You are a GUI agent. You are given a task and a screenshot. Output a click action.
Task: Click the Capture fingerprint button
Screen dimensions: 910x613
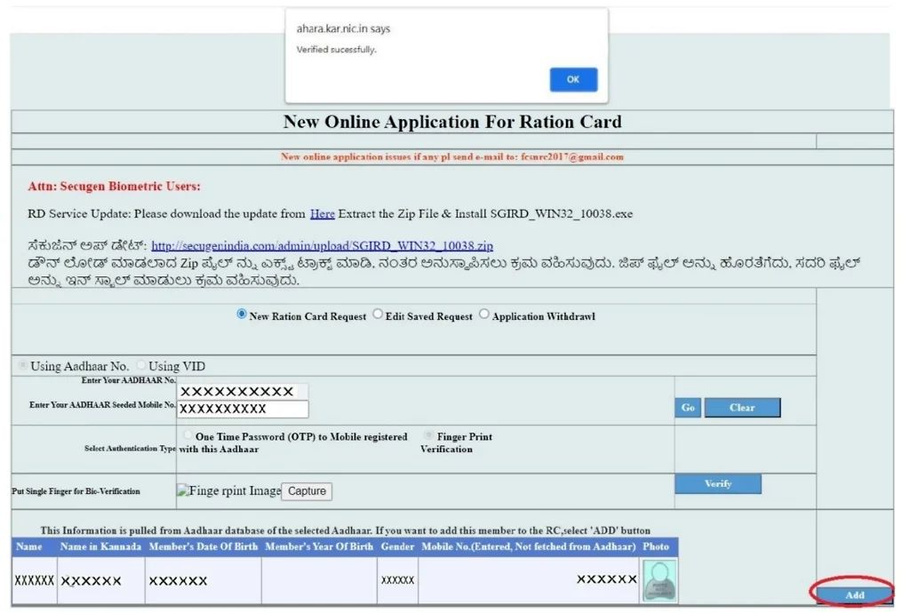pyautogui.click(x=307, y=491)
